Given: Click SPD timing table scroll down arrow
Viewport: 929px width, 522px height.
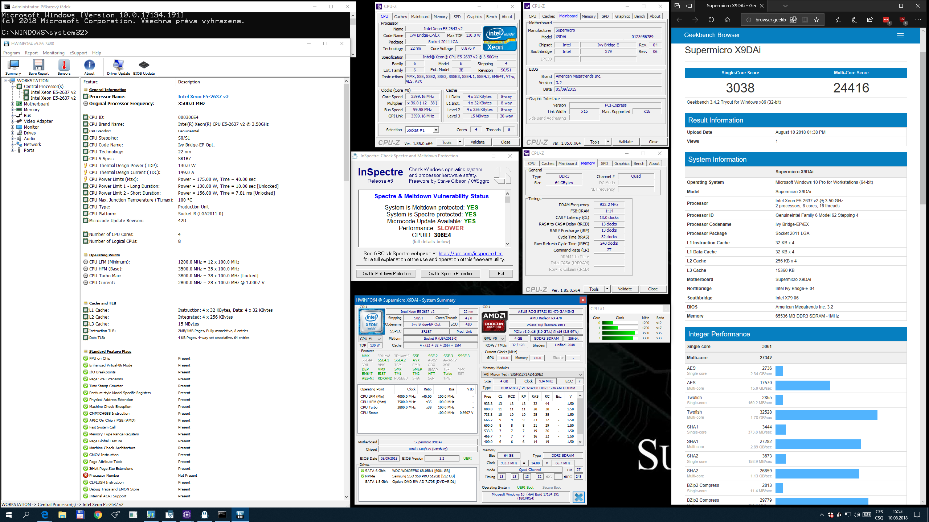Looking at the screenshot, I should point(580,442).
